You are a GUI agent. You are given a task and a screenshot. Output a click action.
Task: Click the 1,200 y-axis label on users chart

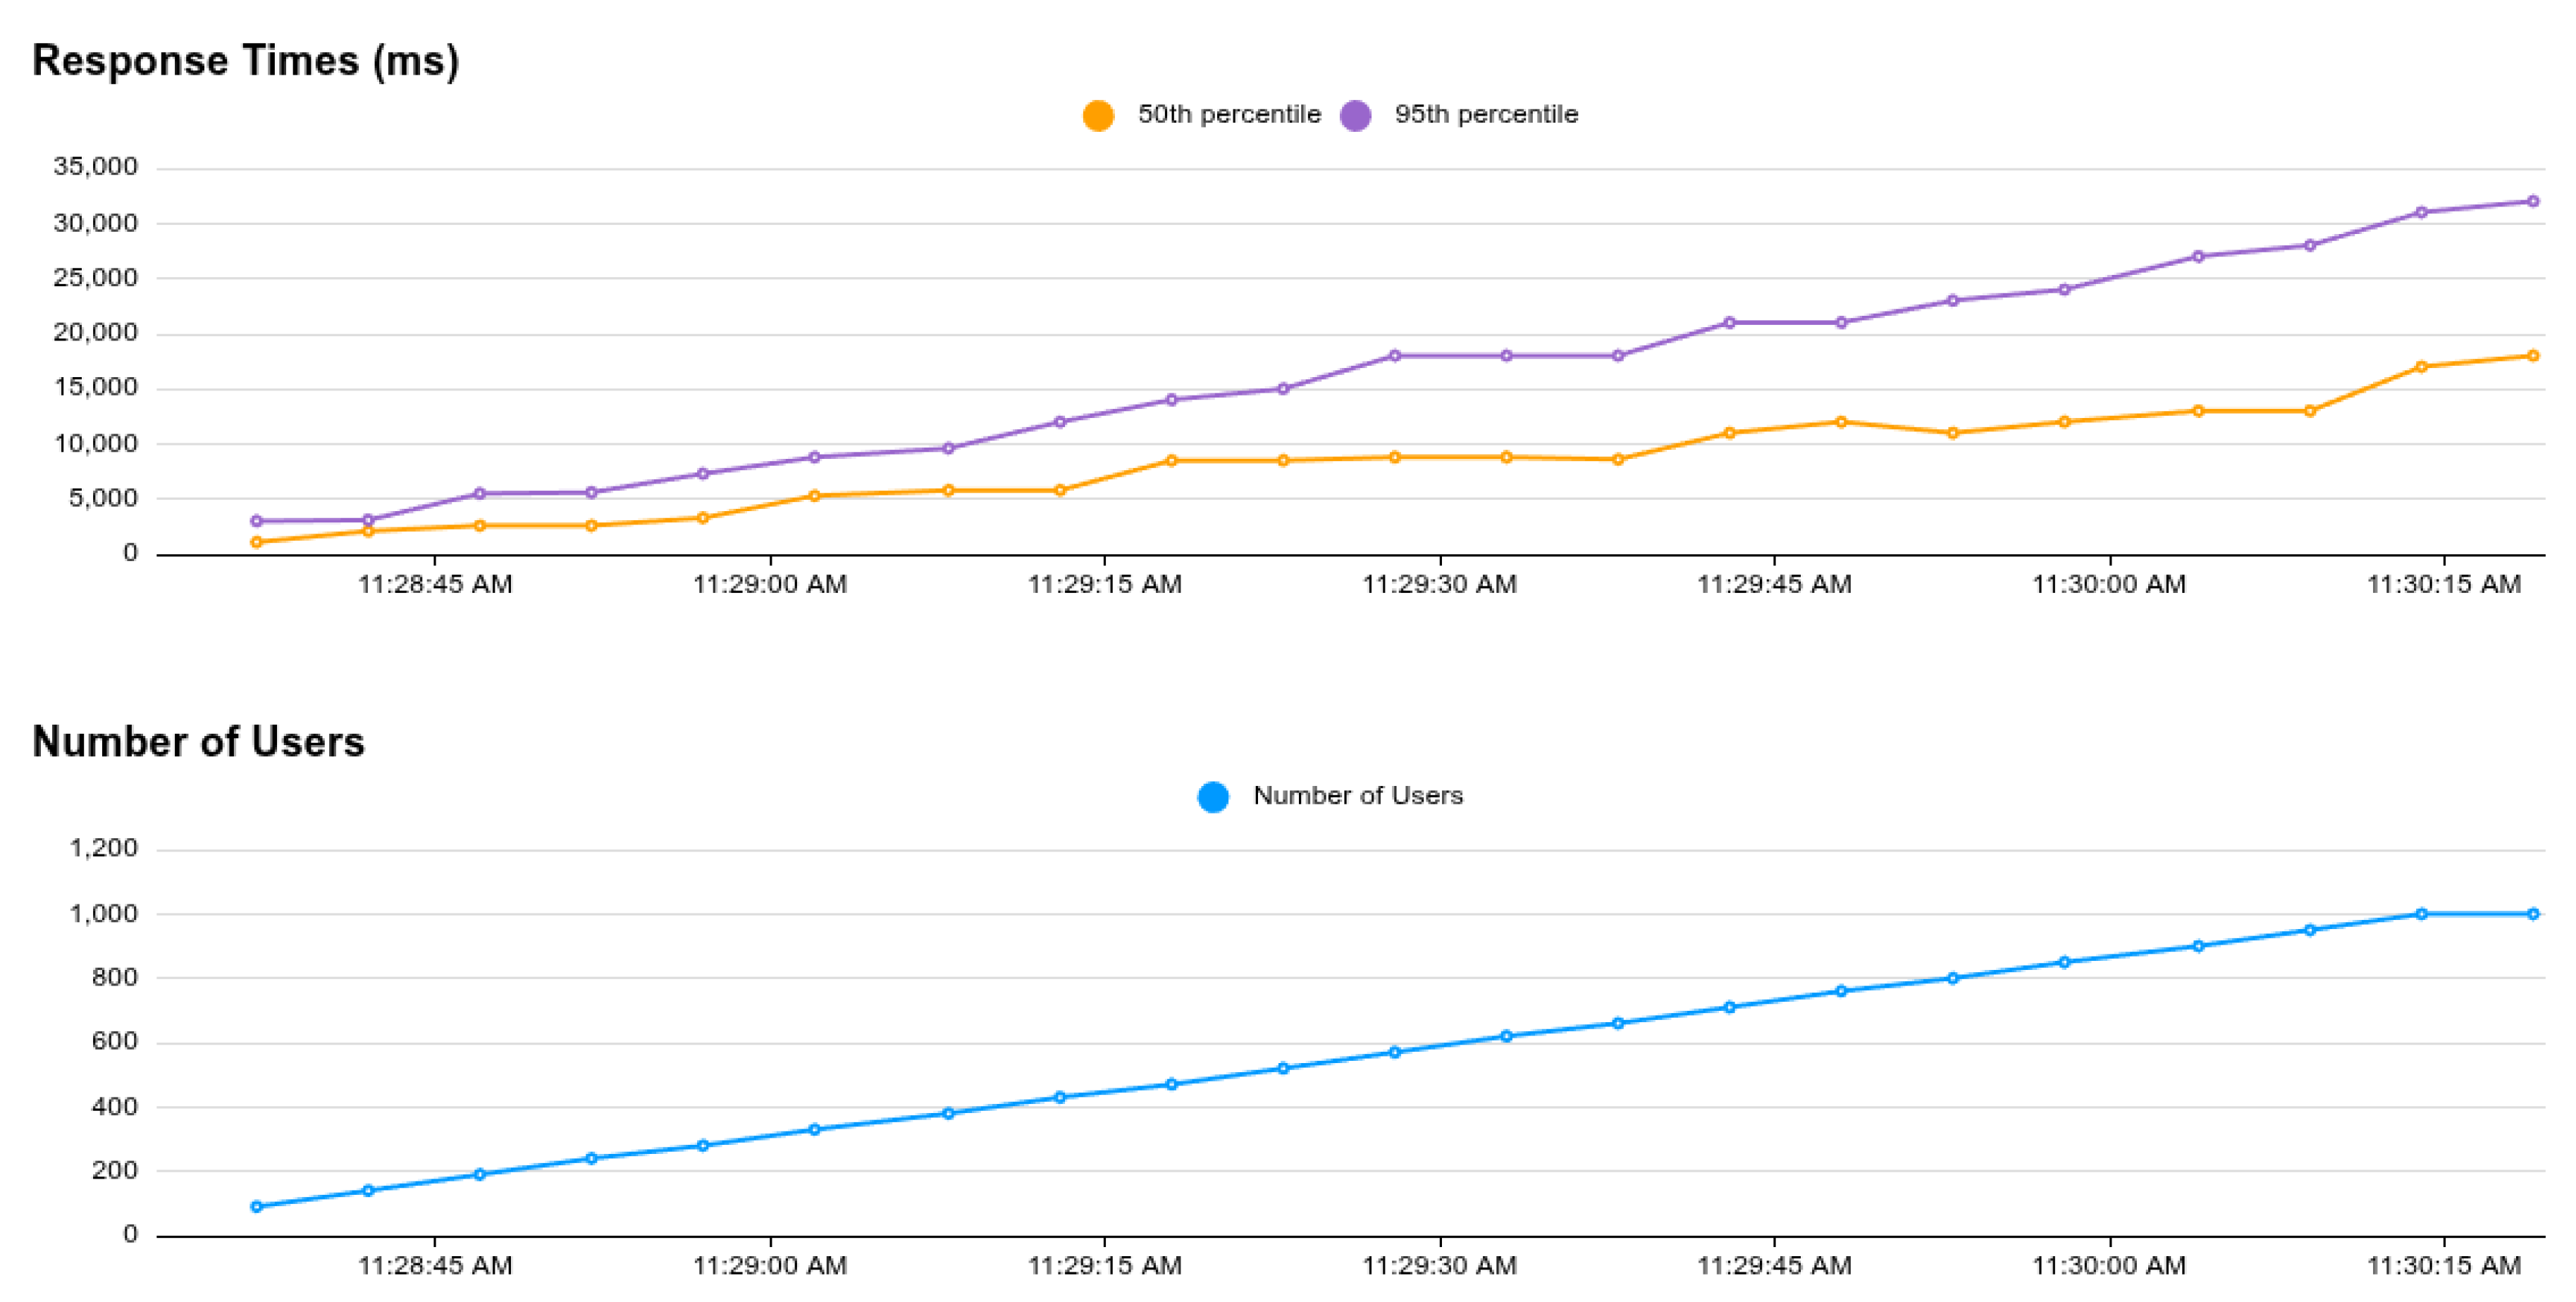(103, 849)
